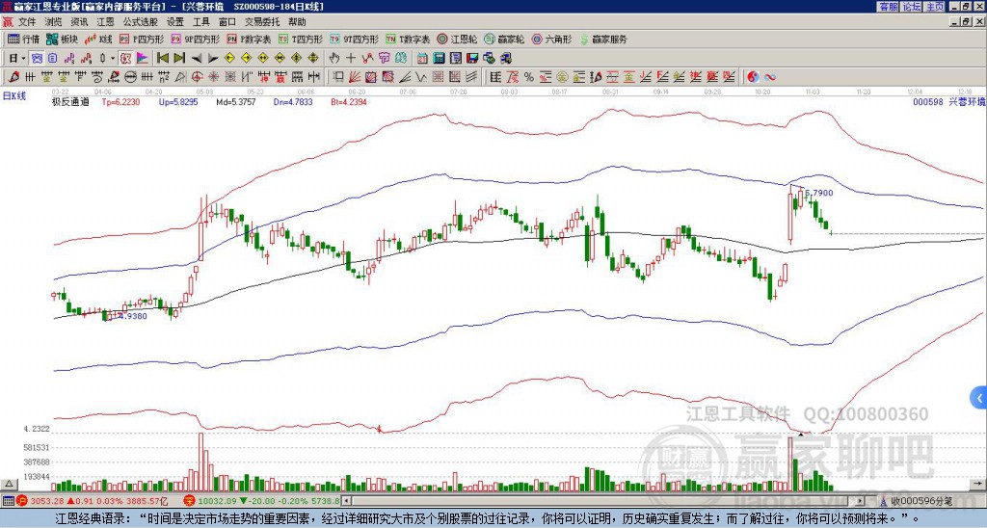Screen dimensions: 987x528
Task: Click the red-blue yin-yang icon
Action: [753, 77]
